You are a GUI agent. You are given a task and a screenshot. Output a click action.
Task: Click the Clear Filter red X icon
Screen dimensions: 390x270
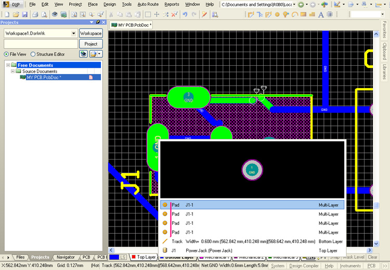pos(174,15)
